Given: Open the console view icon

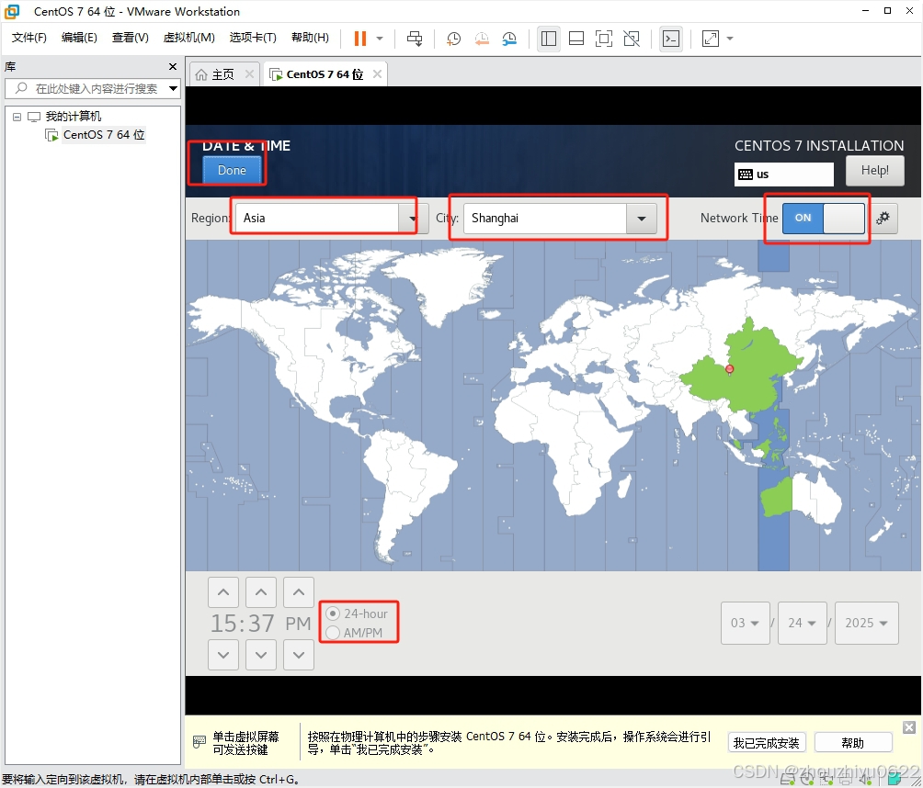Looking at the screenshot, I should 671,39.
